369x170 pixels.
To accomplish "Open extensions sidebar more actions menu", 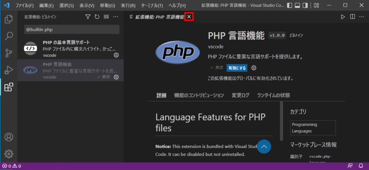I will (116, 17).
